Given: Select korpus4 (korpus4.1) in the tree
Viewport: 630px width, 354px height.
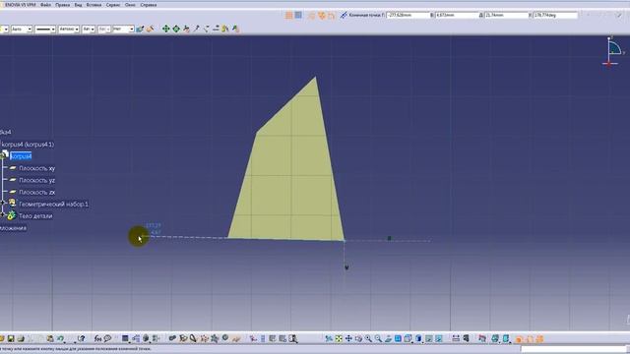Looking at the screenshot, I should pos(28,145).
